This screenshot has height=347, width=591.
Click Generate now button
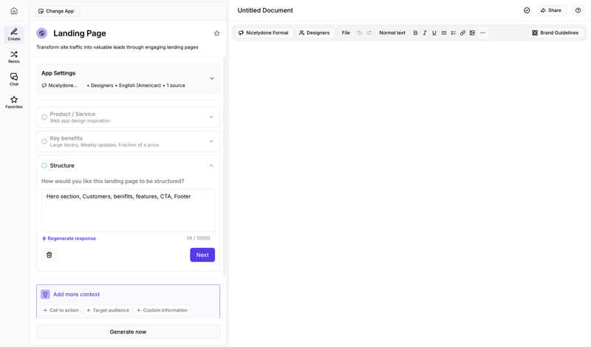tap(128, 332)
